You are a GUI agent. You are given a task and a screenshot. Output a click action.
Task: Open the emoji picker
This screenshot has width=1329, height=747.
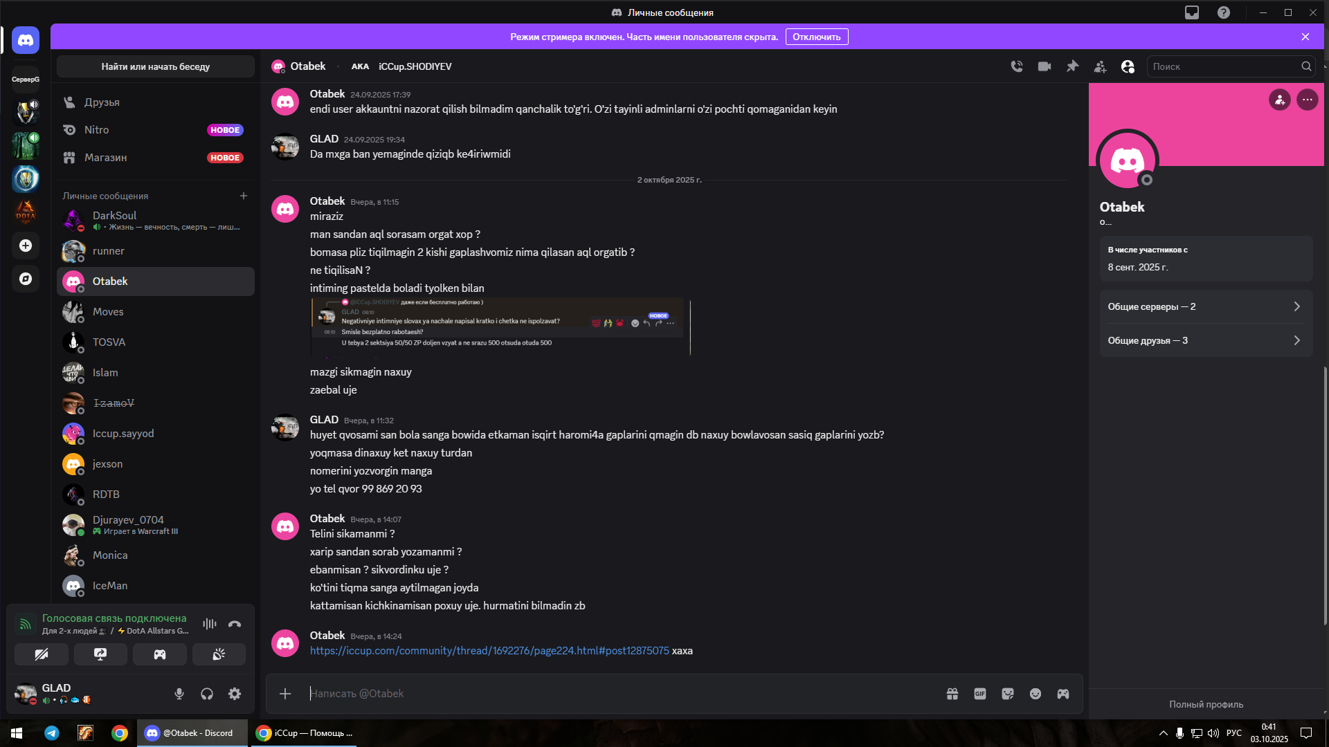coord(1036,694)
